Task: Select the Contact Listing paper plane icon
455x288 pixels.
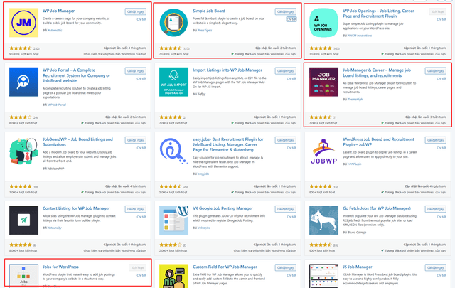Action: point(23,220)
